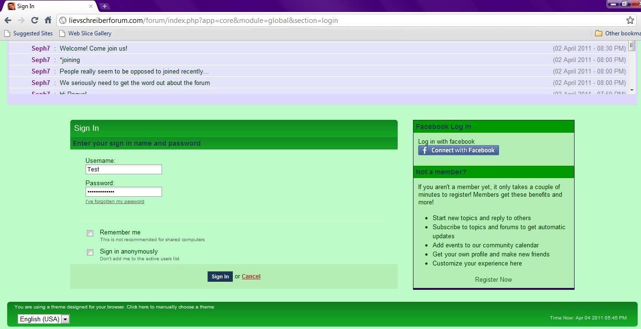Click the Register Now link
This screenshot has width=641, height=329.
coord(493,280)
